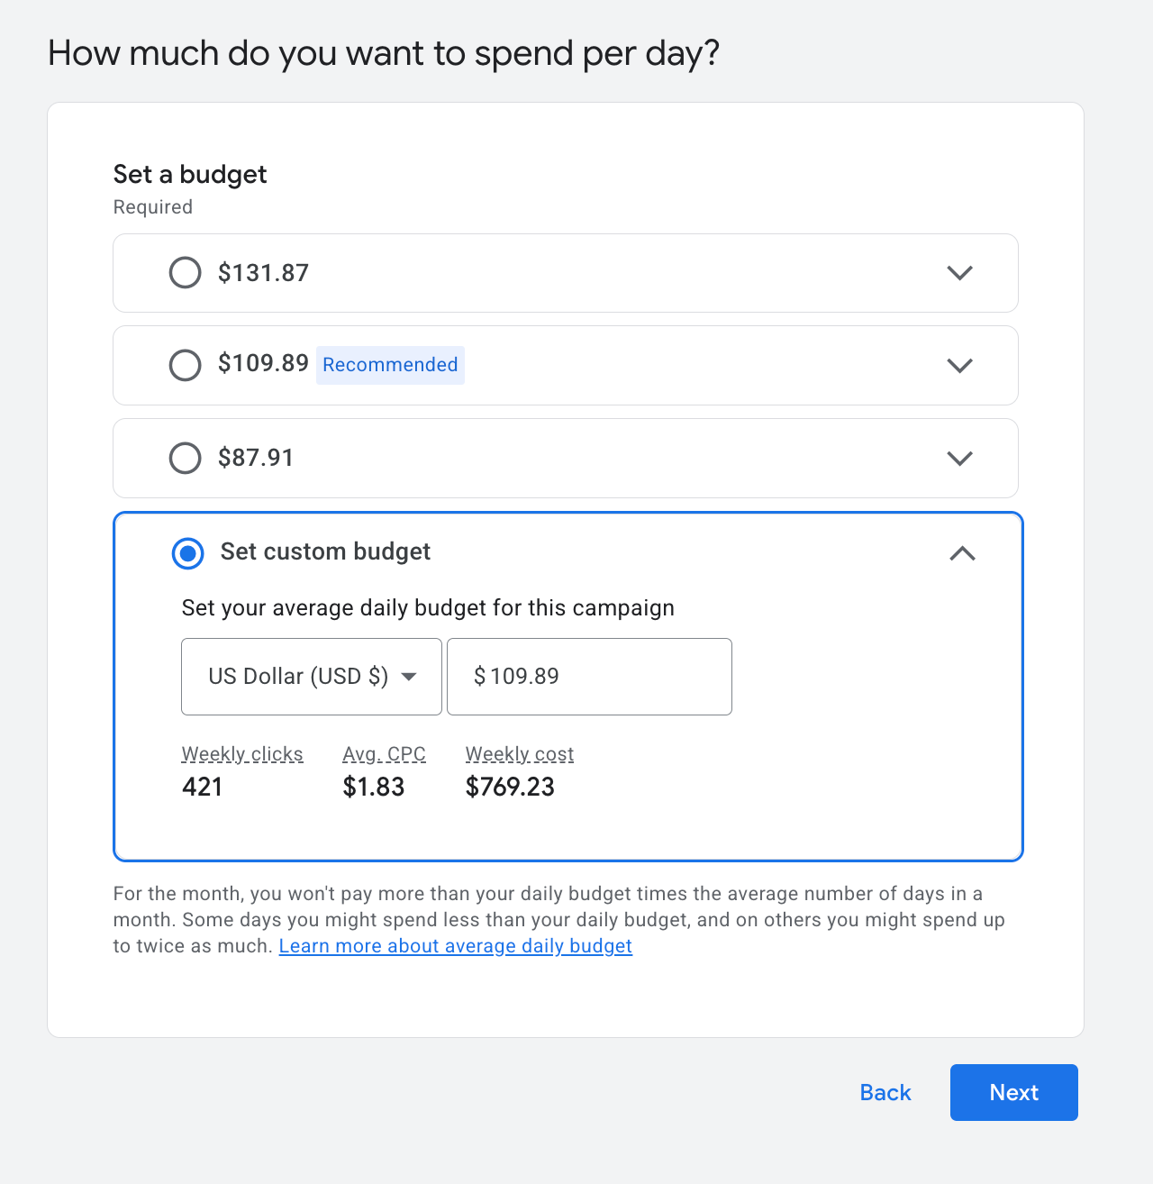The image size is (1153, 1184).
Task: Select the recommended $109.89 budget option
Action: [185, 365]
